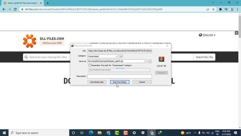241x136 pixels.
Task: Click in the URL field of the dialog
Action: pos(120,51)
